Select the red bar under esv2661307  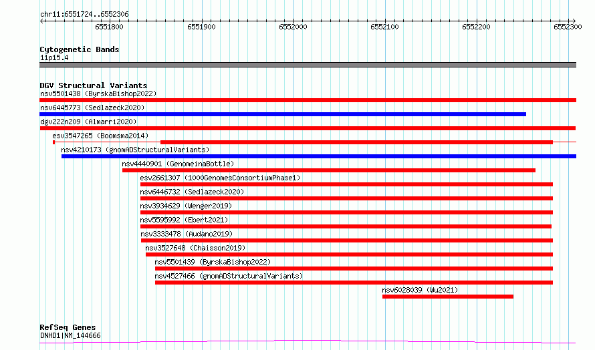[x=346, y=184]
